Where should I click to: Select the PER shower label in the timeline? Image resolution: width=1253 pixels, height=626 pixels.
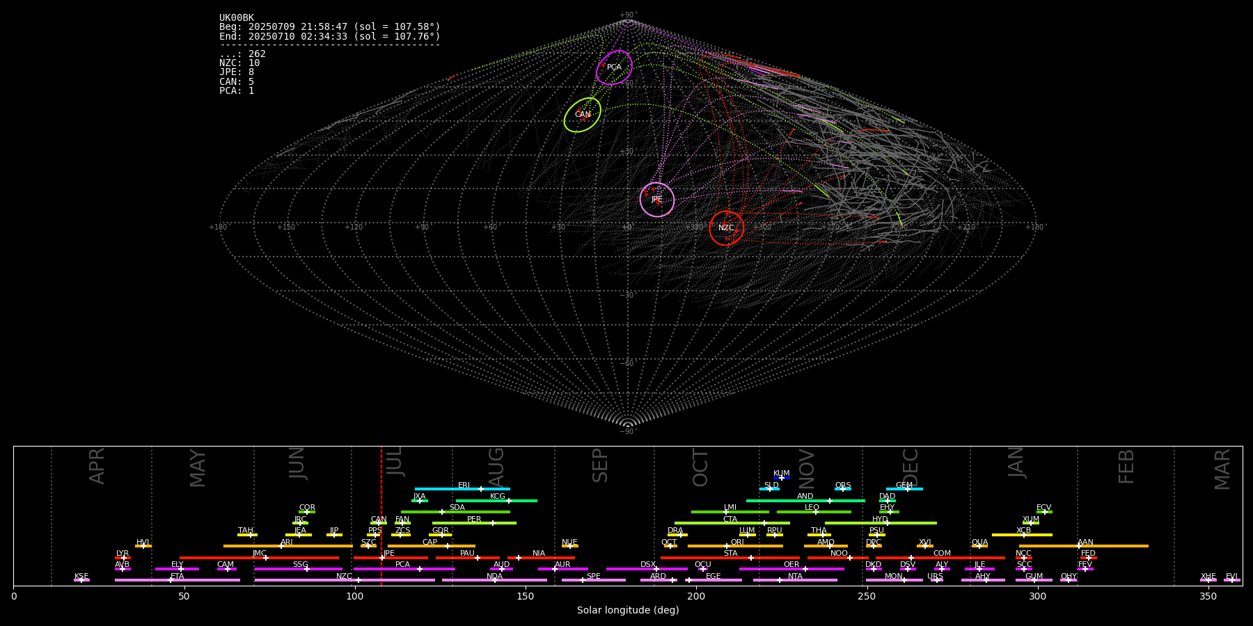[474, 520]
